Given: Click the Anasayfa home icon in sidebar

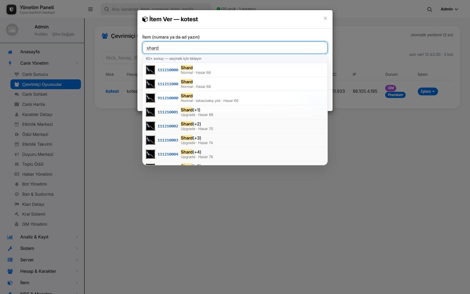Looking at the screenshot, I should click(10, 52).
